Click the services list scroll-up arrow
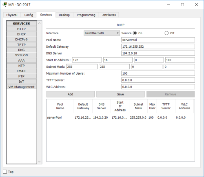The height and width of the screenshot is (177, 204). pos(40,23)
